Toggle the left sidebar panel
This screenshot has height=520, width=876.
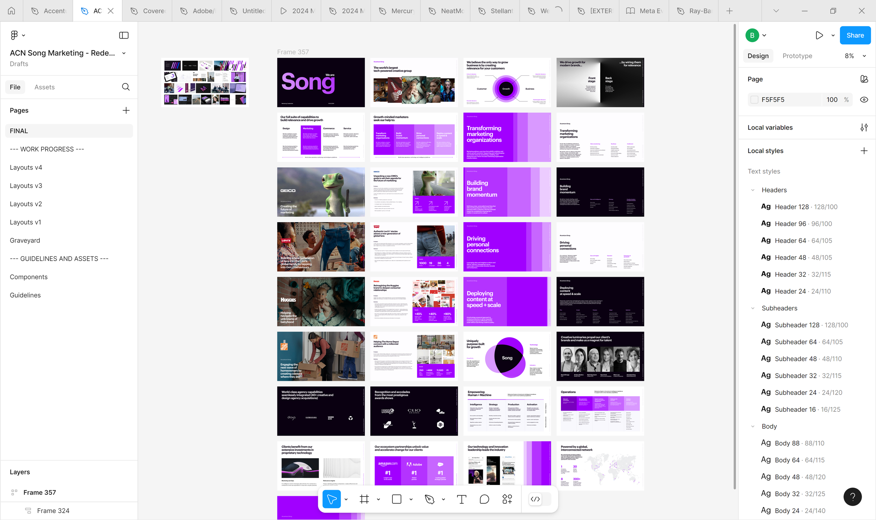pos(124,35)
